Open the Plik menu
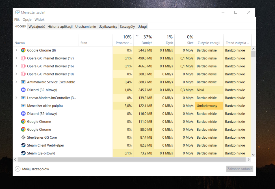275x189 pixels. (17, 20)
